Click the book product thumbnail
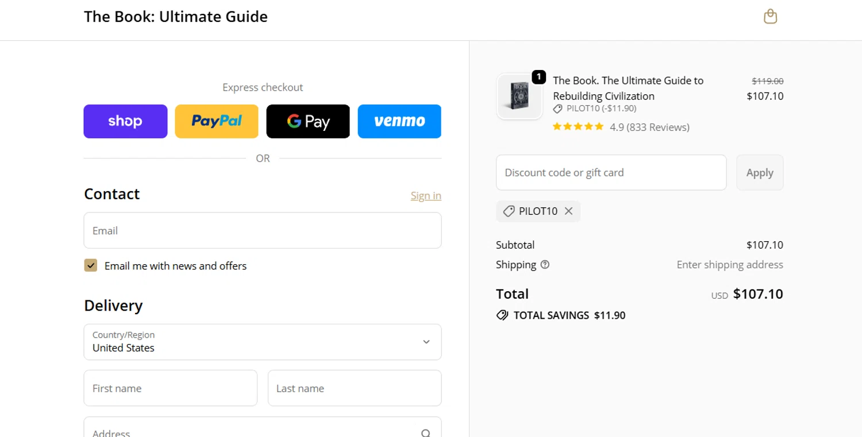Image resolution: width=862 pixels, height=437 pixels. pyautogui.click(x=519, y=96)
